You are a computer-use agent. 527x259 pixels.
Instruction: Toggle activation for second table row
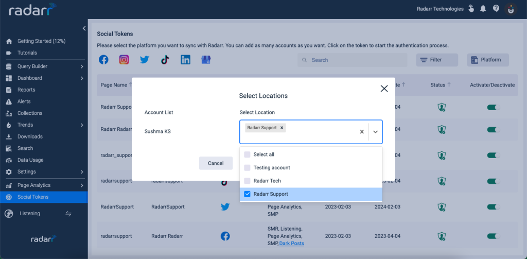494,130
